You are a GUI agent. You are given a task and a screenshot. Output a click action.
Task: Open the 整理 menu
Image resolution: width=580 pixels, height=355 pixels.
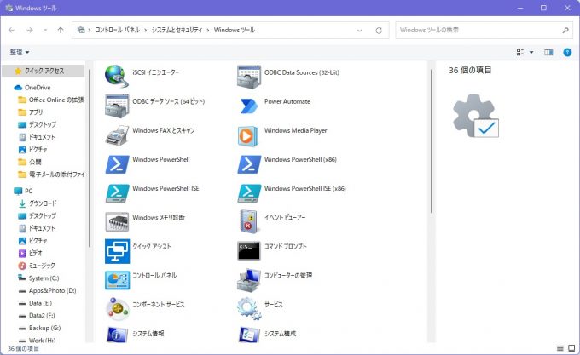(x=20, y=53)
